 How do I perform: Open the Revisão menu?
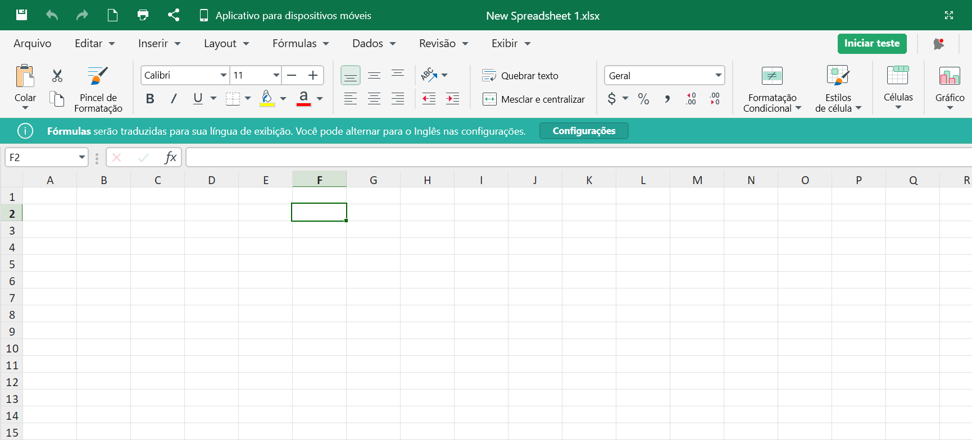click(x=443, y=43)
